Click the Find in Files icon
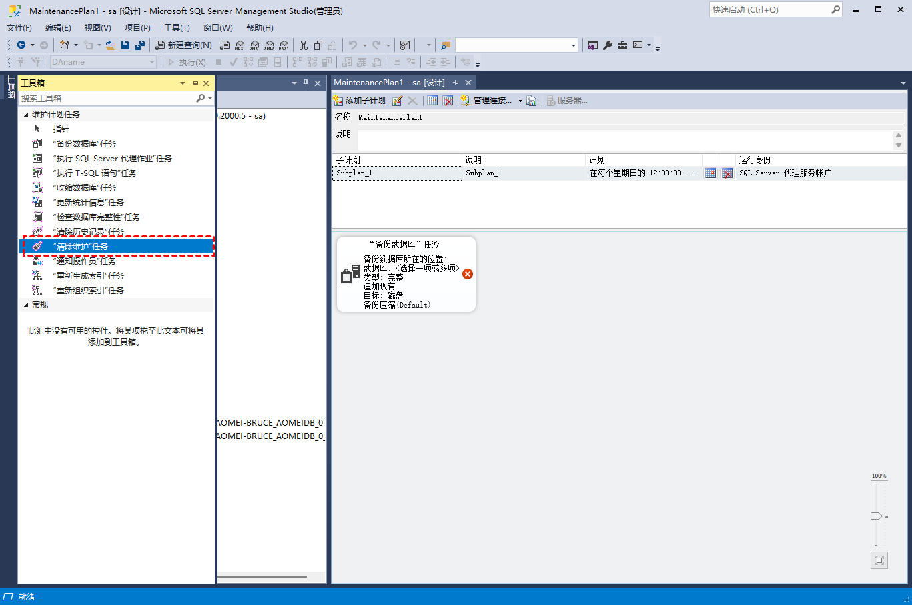The height and width of the screenshot is (605, 912). [x=446, y=45]
